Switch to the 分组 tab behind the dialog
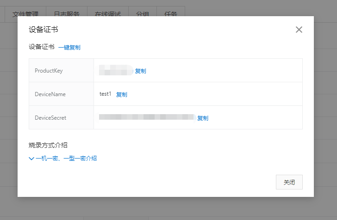The height and width of the screenshot is (220, 337). (143, 14)
